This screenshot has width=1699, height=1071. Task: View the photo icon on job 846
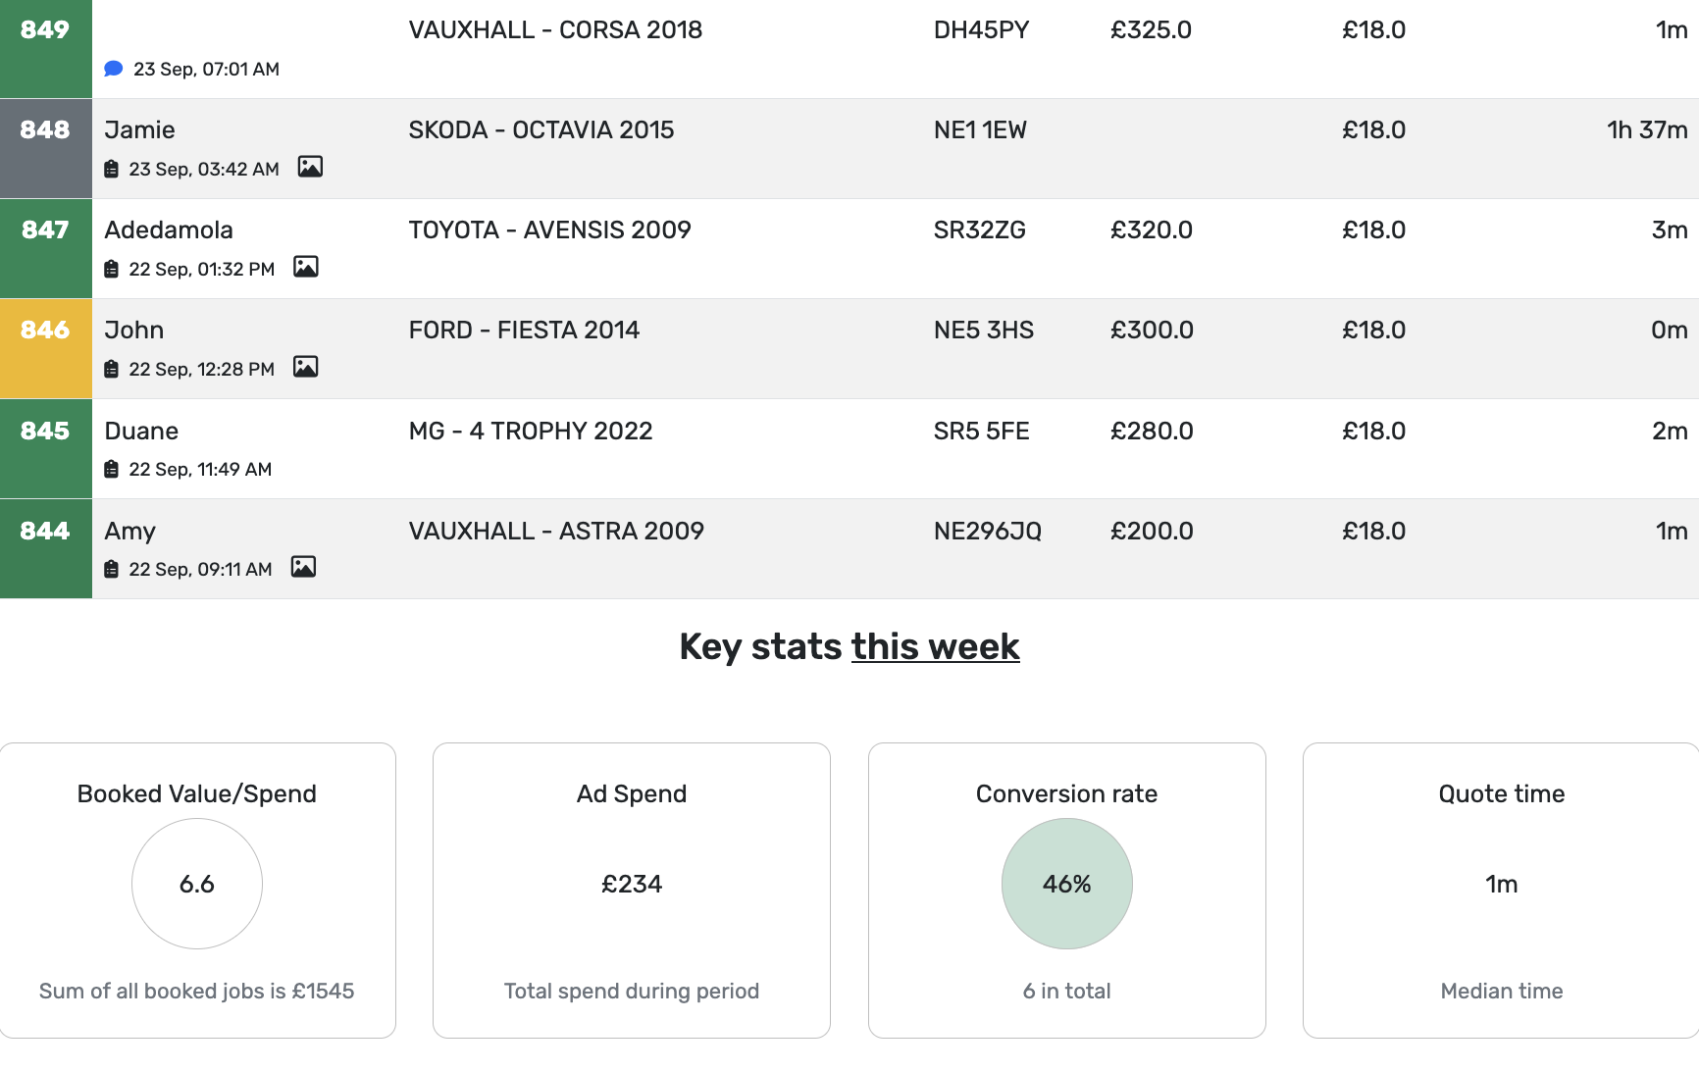(307, 368)
